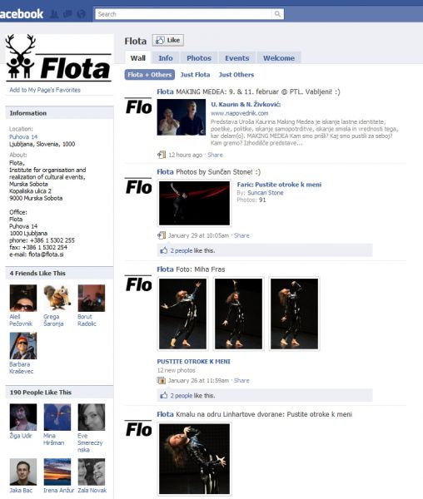Show Just Others posts

click(236, 75)
